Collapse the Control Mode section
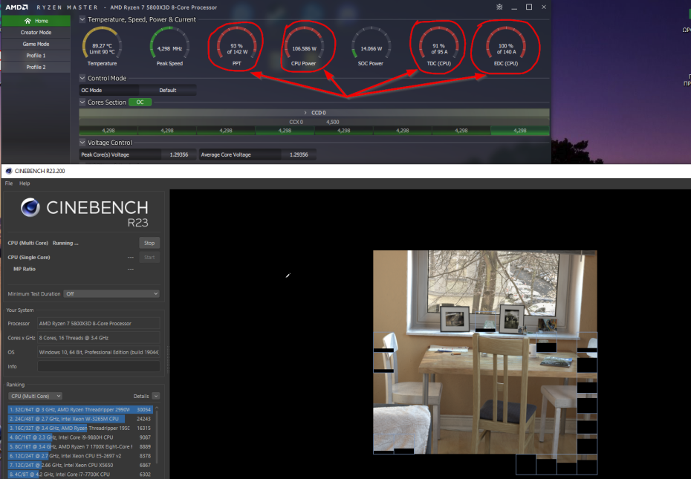691x479 pixels. (x=82, y=78)
